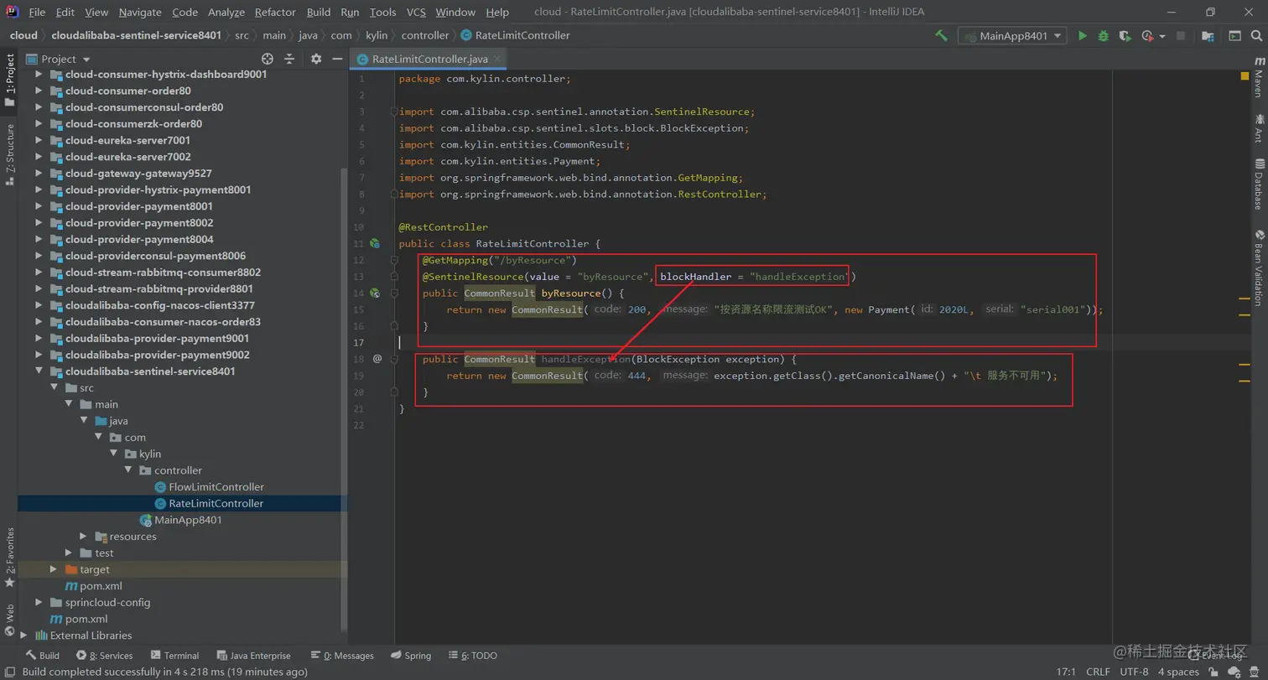
Task: Open the Navigate menu
Action: tap(140, 12)
